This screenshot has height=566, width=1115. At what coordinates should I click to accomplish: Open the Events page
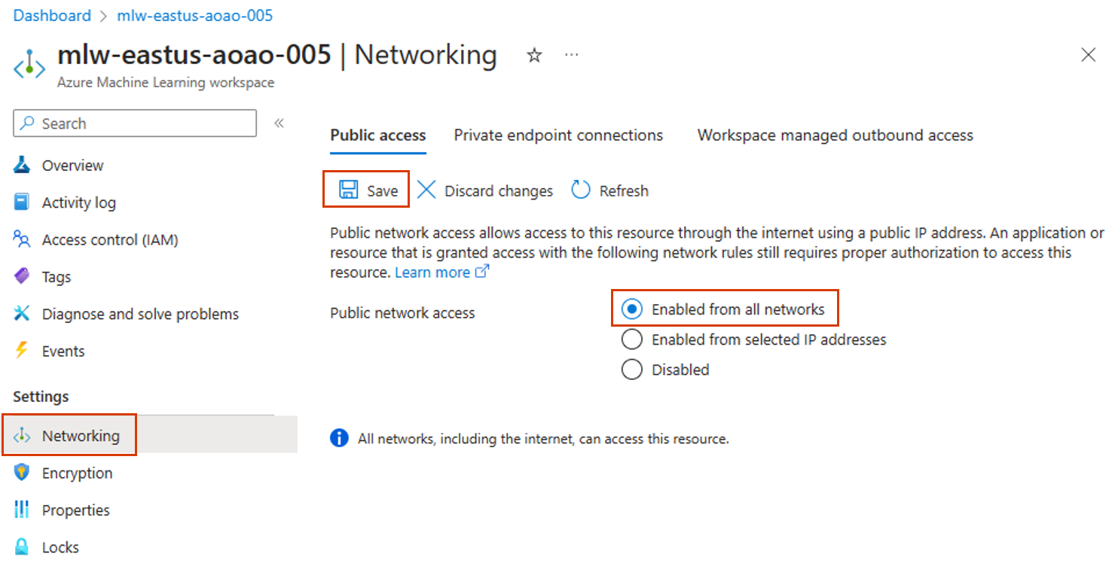coord(63,351)
